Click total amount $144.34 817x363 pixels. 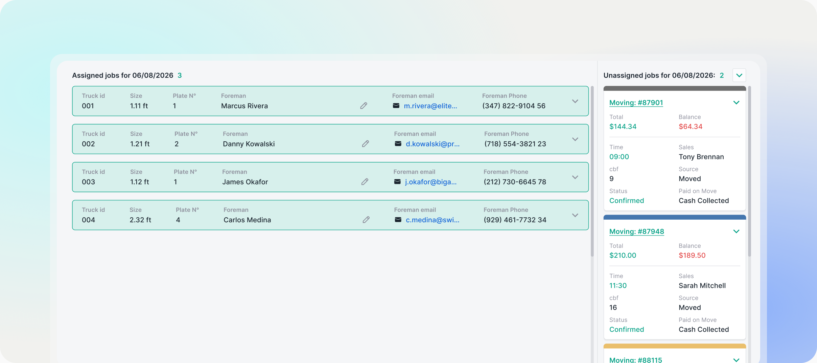click(x=623, y=127)
